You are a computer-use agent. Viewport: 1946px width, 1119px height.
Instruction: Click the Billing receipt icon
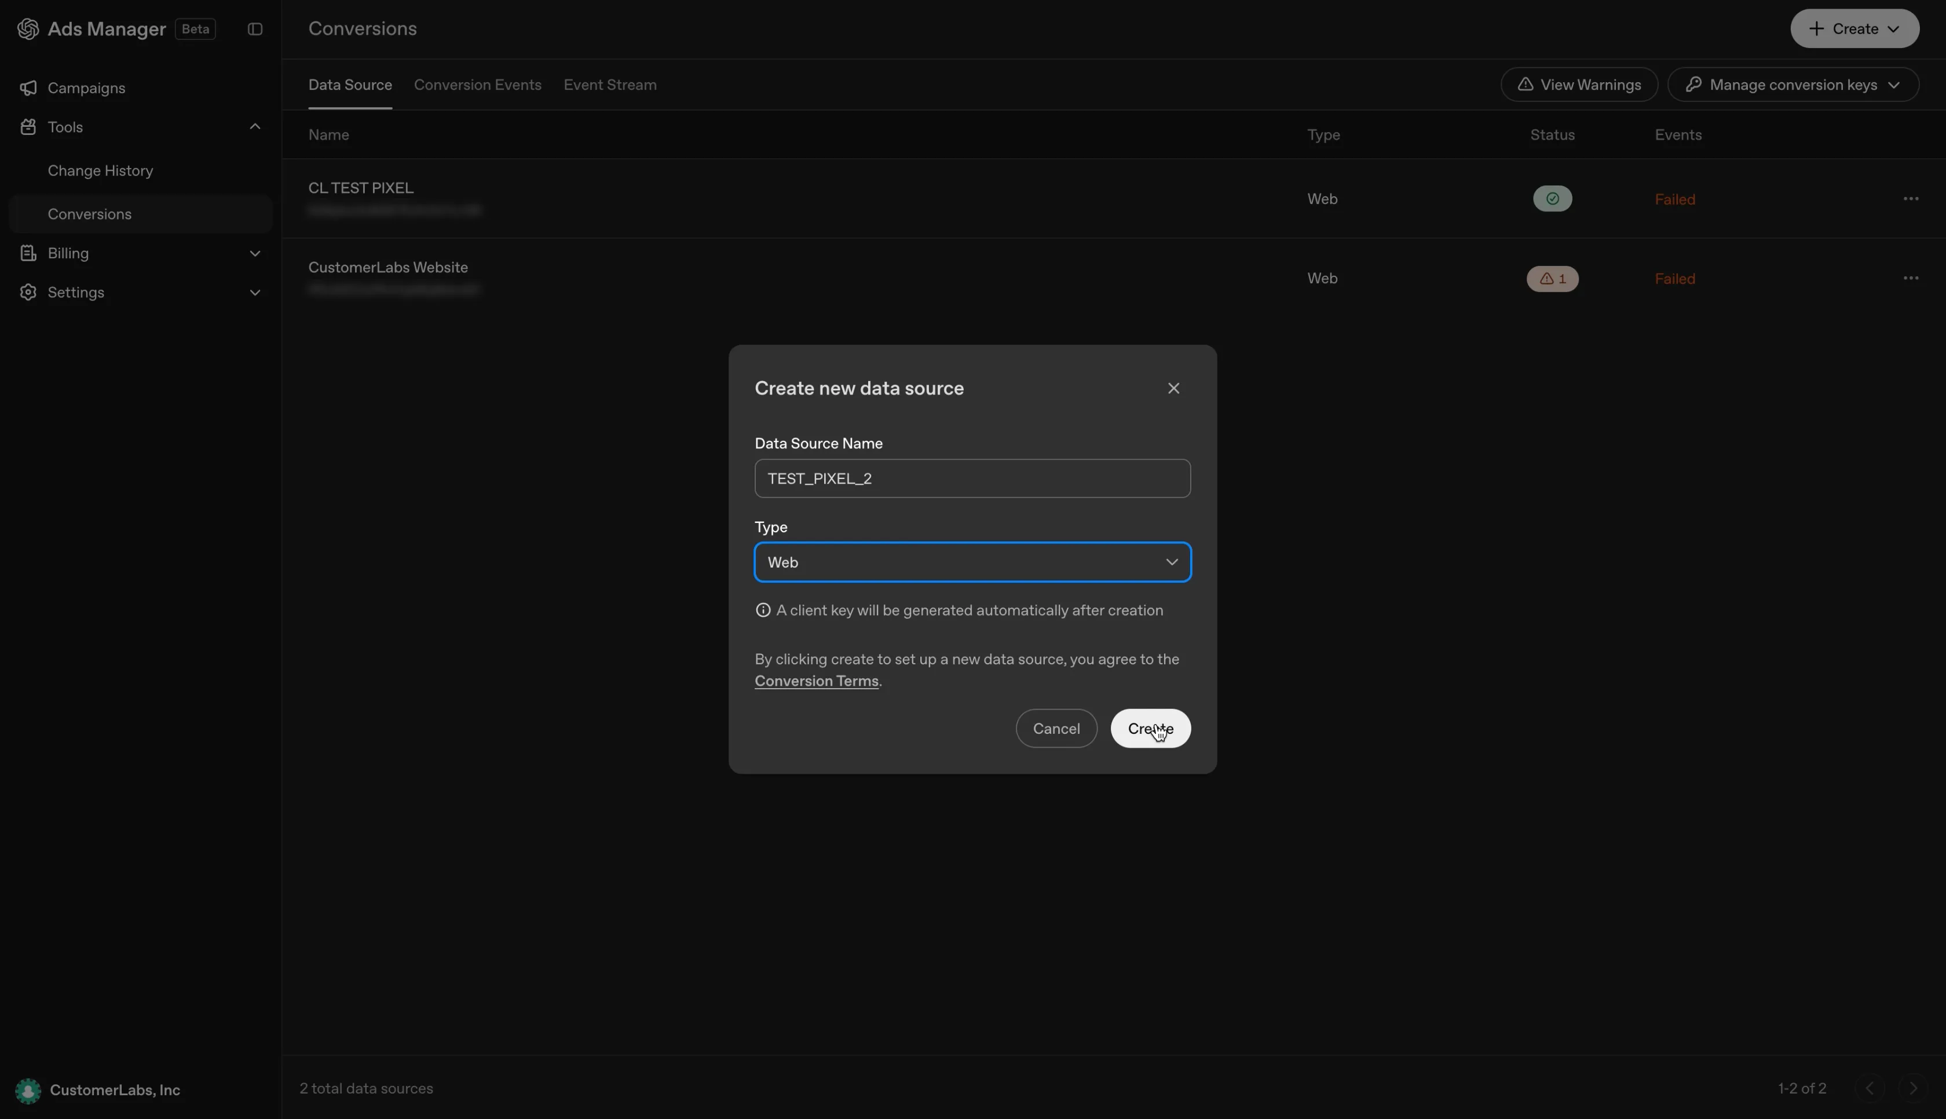tap(28, 253)
